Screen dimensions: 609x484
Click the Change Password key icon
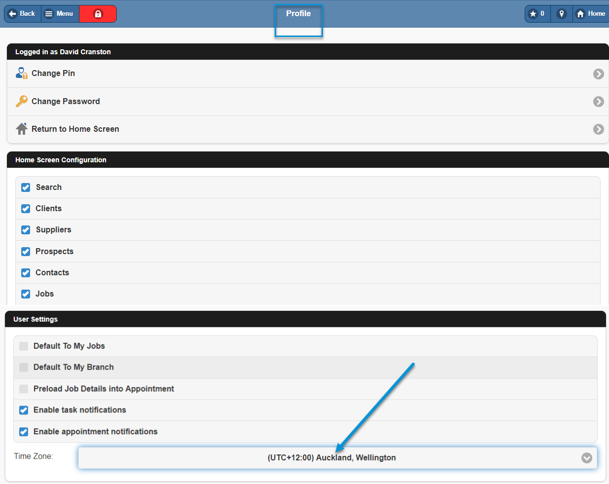(22, 101)
